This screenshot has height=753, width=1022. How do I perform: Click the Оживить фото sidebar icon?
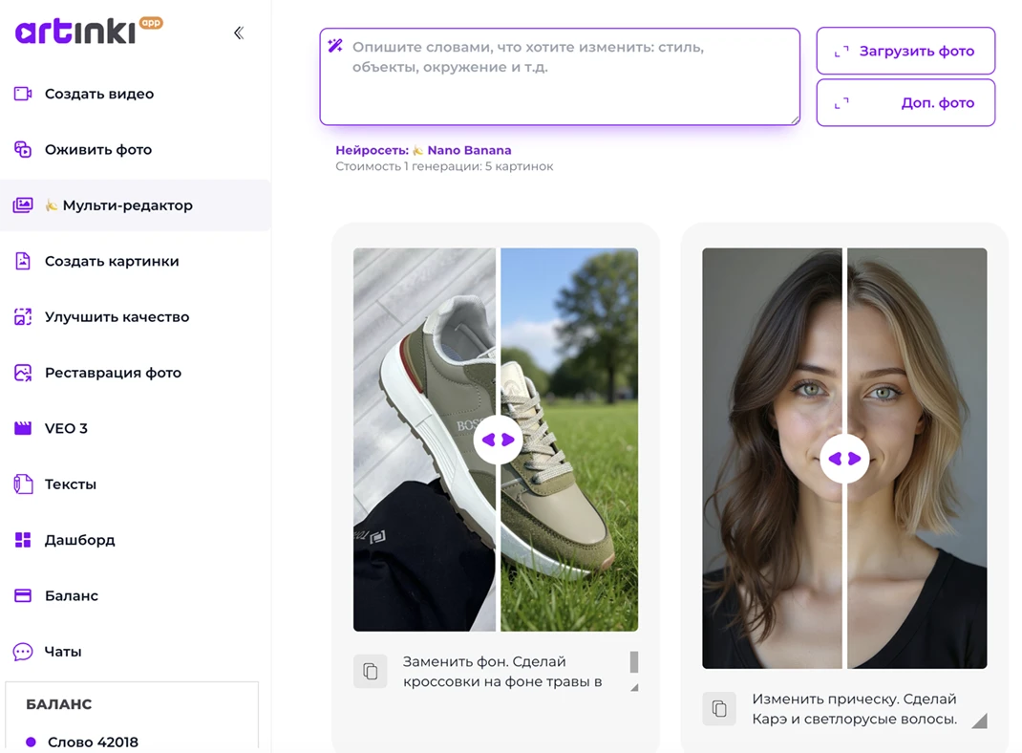23,150
